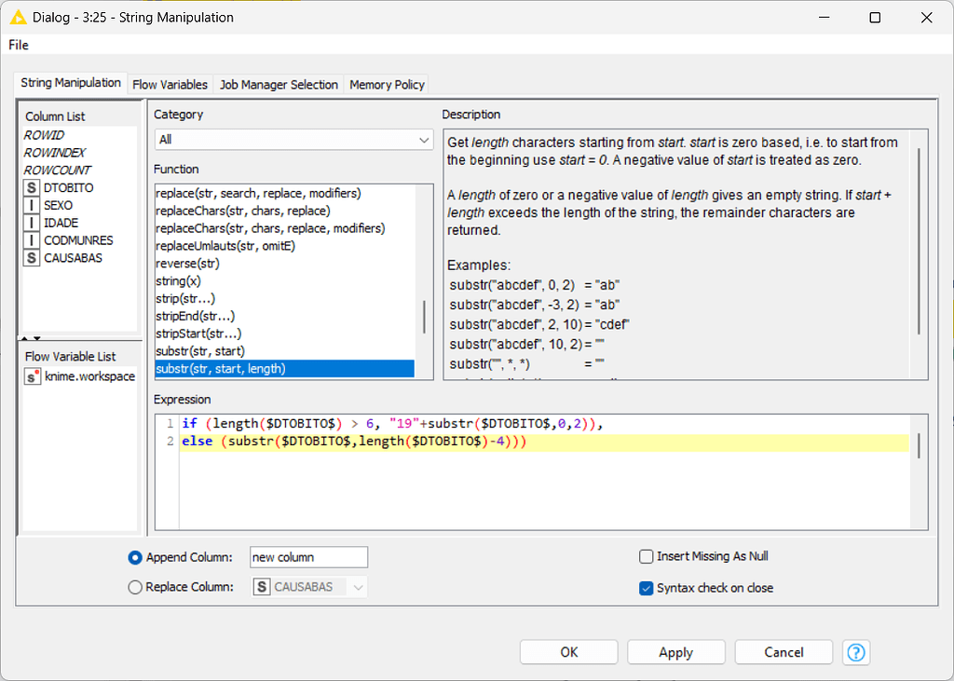This screenshot has height=681, width=954.
Task: Click OK to confirm the expression
Action: click(568, 651)
